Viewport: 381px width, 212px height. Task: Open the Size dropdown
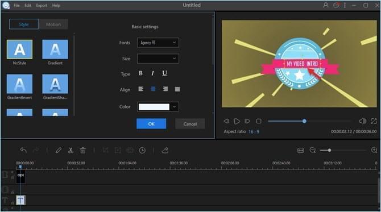[158, 59]
